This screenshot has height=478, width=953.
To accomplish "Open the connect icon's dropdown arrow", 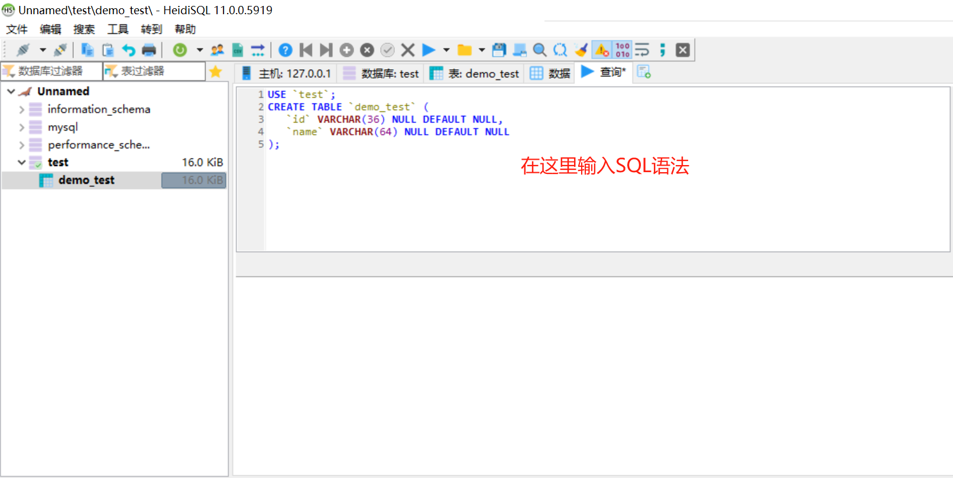I will coord(43,50).
